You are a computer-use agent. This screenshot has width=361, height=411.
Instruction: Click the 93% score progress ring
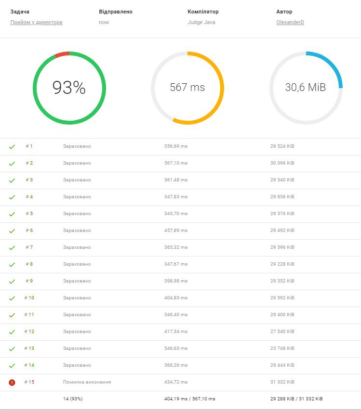[x=69, y=88]
